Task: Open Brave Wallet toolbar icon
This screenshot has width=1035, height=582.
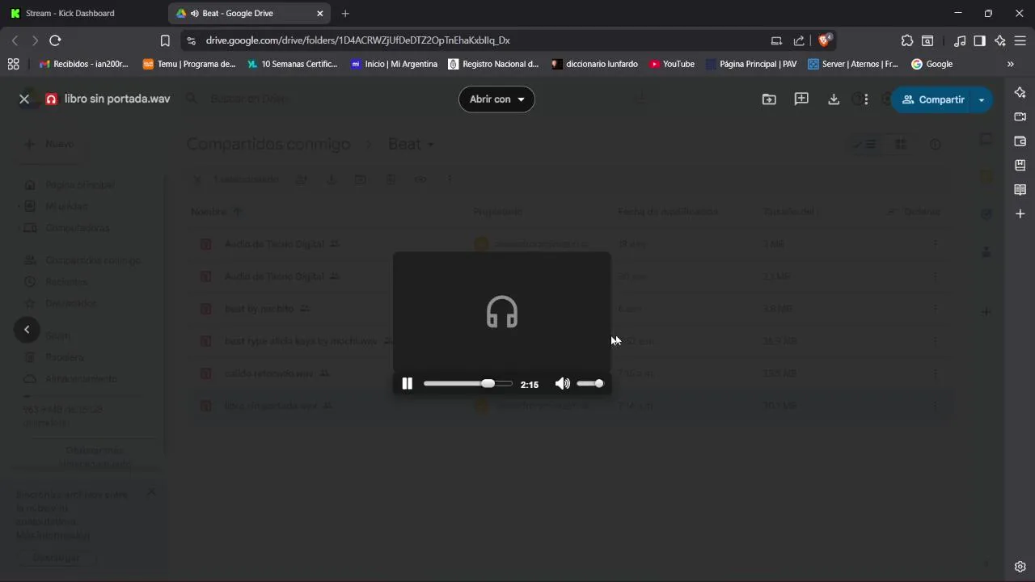Action: click(927, 40)
